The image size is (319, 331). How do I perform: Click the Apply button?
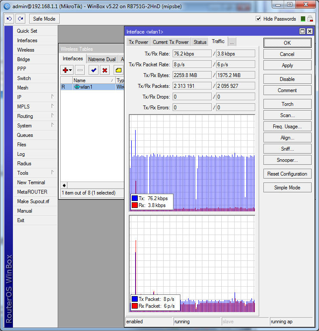[287, 65]
